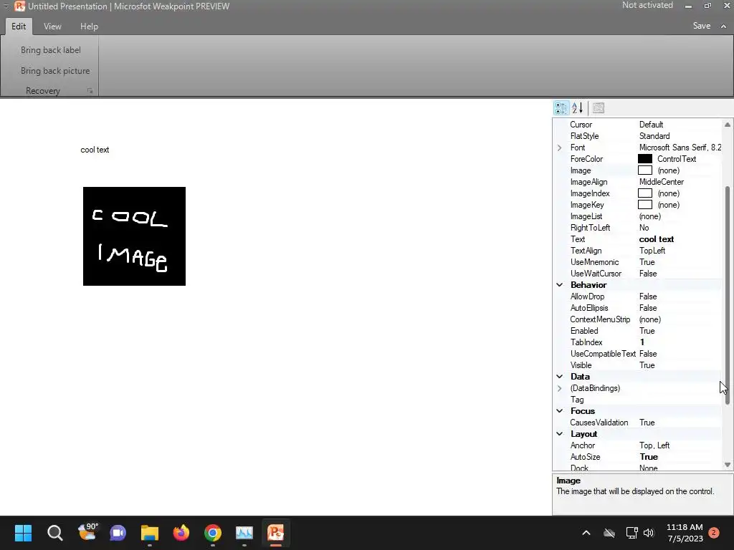
Task: Launch Google Chrome from taskbar
Action: coord(212,533)
